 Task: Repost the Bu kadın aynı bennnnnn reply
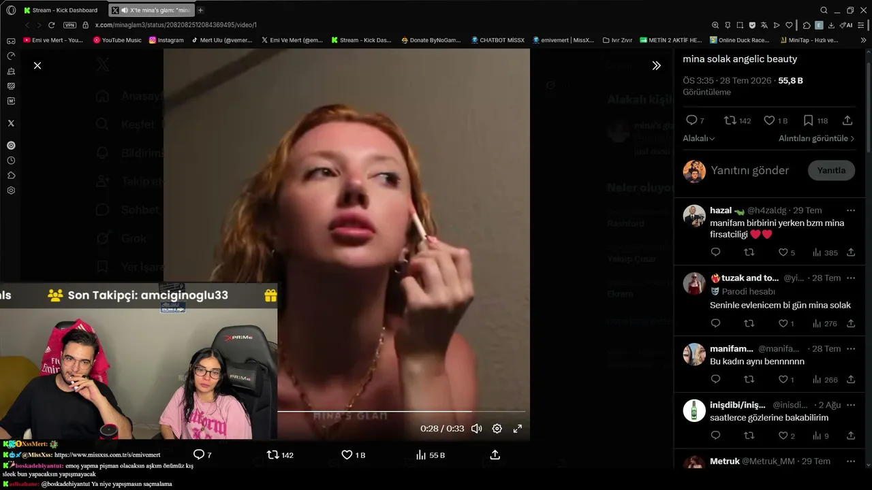point(749,380)
